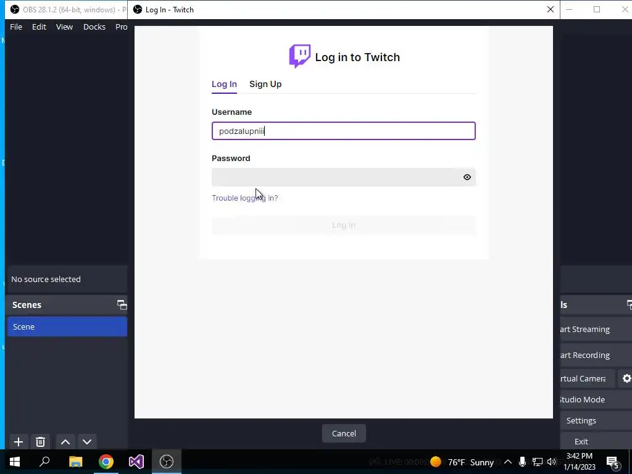Open Windows taskbar search icon
This screenshot has height=474, width=632.
(44, 462)
